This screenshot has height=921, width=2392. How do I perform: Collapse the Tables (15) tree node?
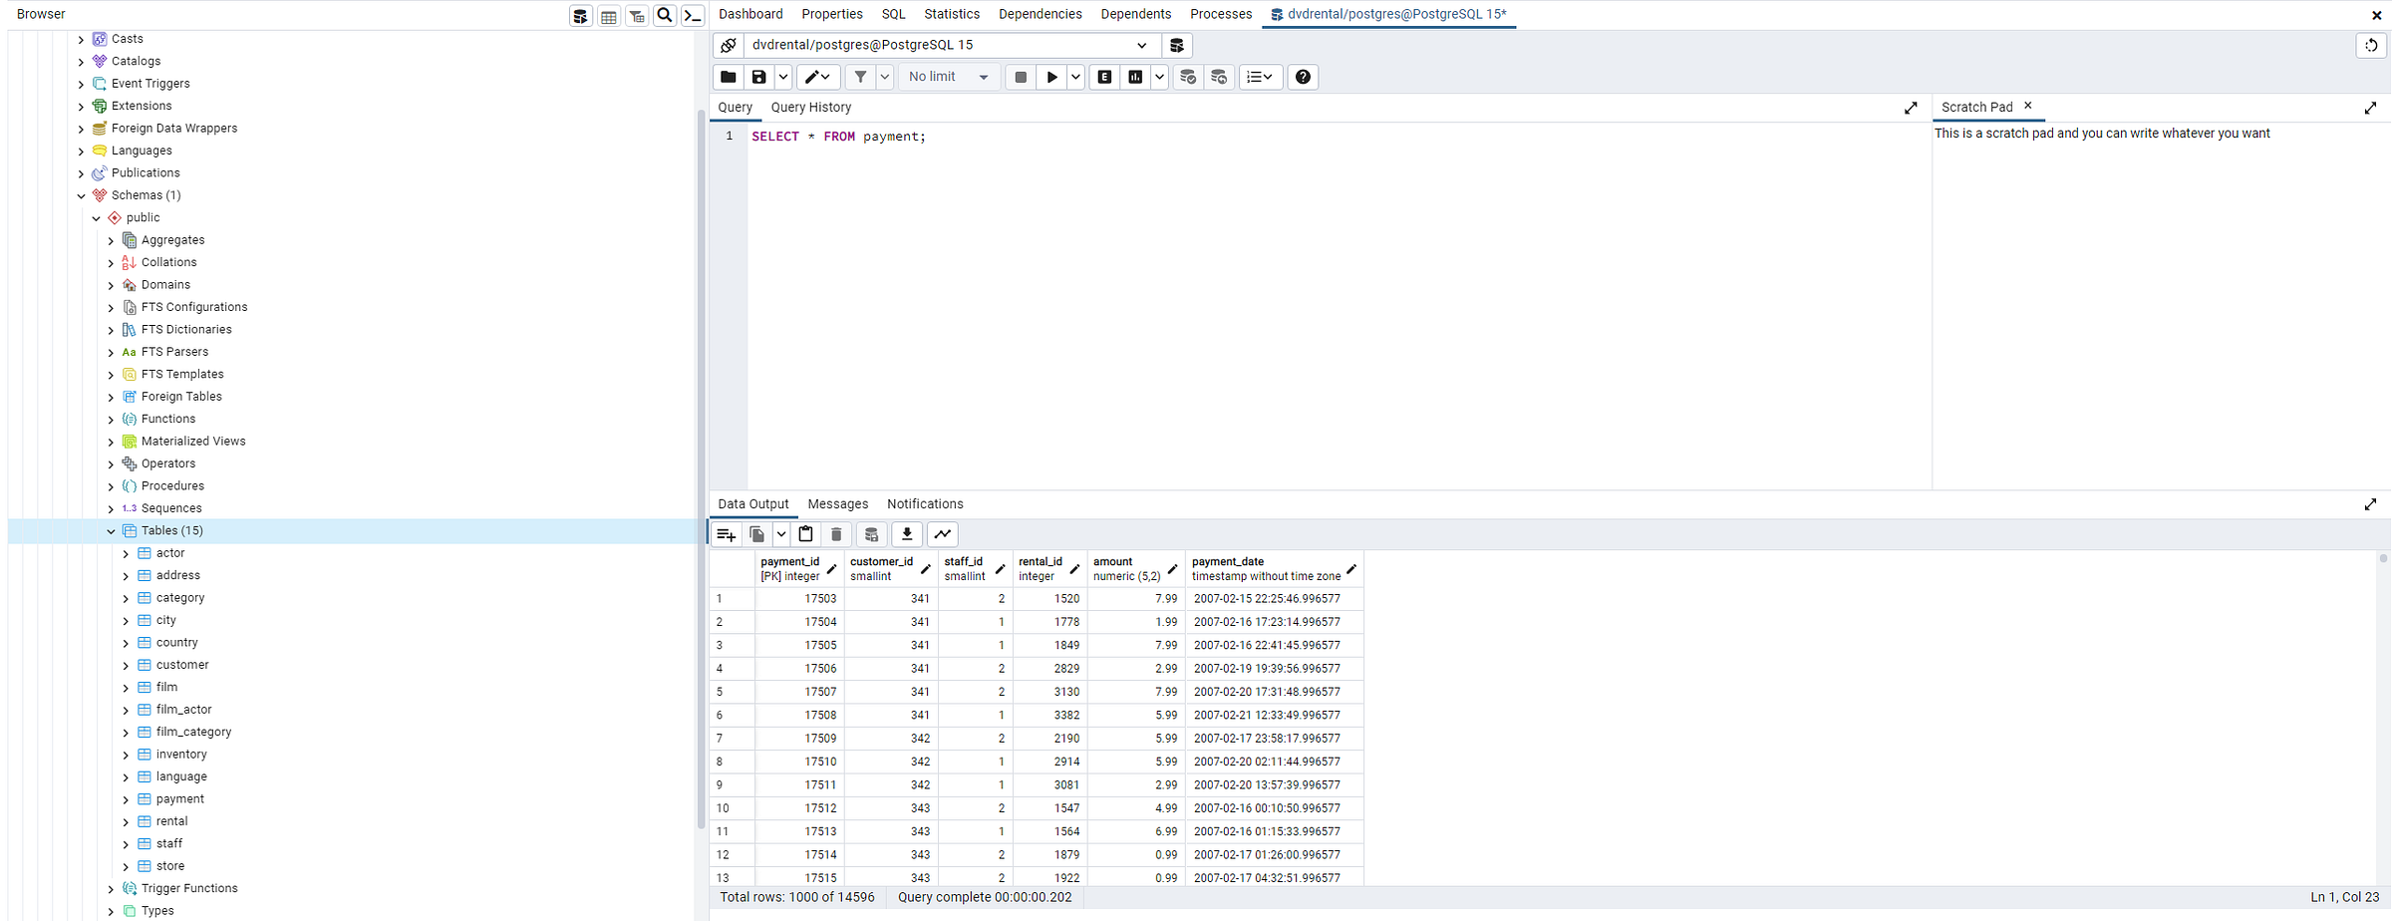pyautogui.click(x=111, y=531)
